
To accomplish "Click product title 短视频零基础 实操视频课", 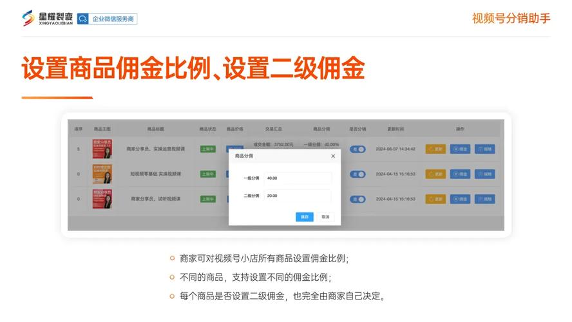I will click(x=156, y=174).
